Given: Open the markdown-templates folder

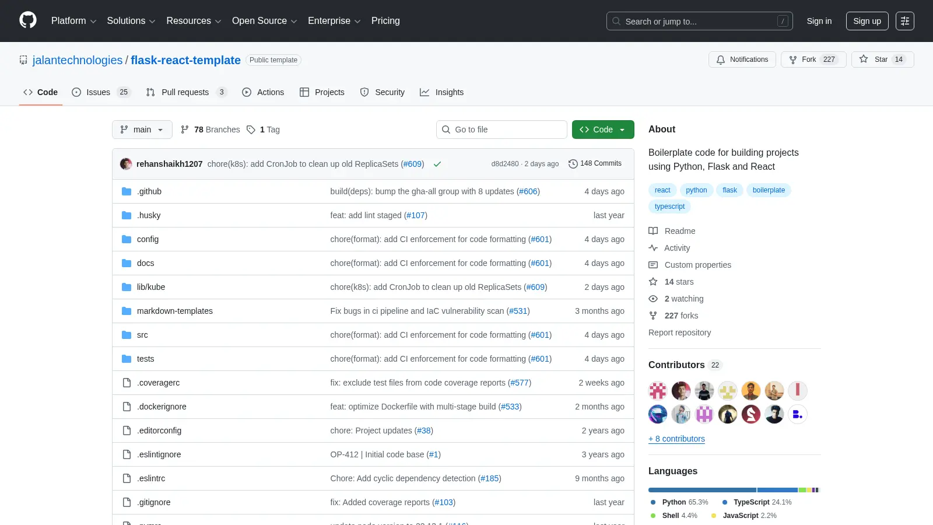Looking at the screenshot, I should (x=175, y=311).
